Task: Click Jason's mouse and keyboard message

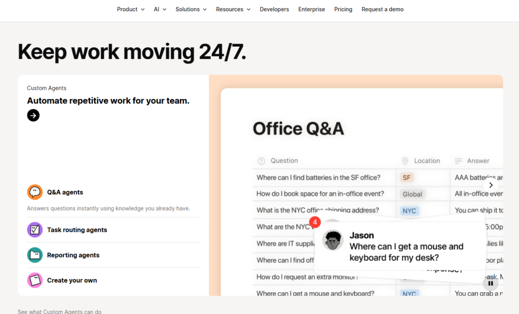Action: click(406, 252)
